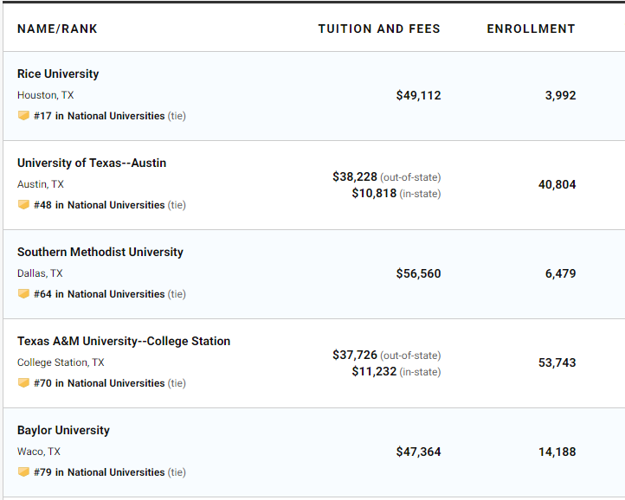Open the University of Texas--Austin link
The height and width of the screenshot is (500, 625).
pyautogui.click(x=92, y=163)
